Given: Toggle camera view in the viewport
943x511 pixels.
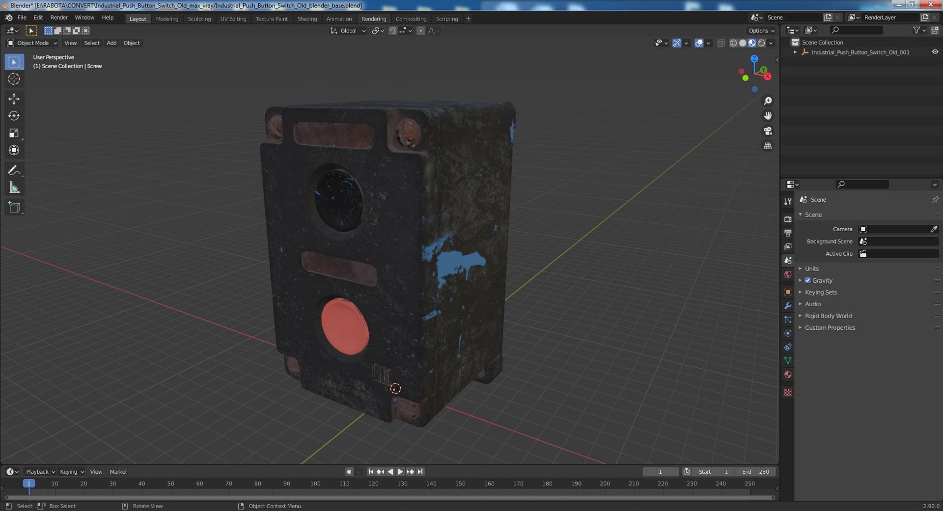Looking at the screenshot, I should click(768, 131).
